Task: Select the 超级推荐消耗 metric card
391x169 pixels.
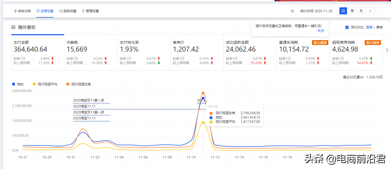Action: [x=356, y=52]
